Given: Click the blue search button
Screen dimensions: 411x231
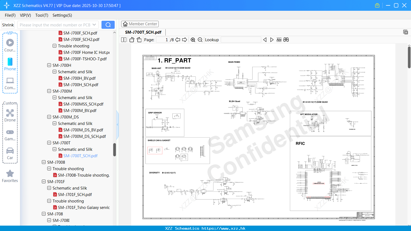Looking at the screenshot, I should 108,25.
